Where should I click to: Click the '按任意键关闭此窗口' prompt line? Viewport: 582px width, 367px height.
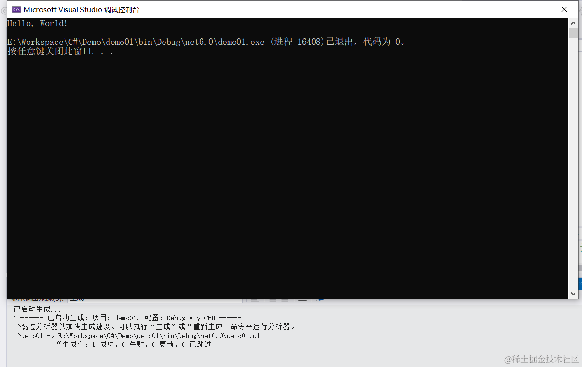pos(60,51)
